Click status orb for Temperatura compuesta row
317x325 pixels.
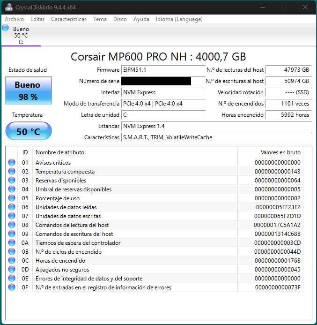(x=12, y=171)
